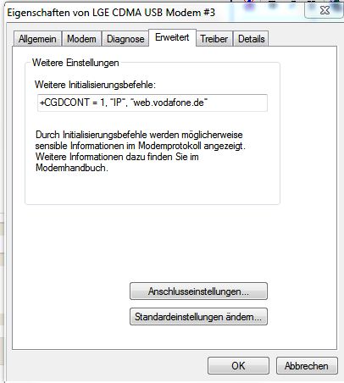Screen dimensions: 344x383
Task: Focus the initialization commands input field
Action: (153, 103)
